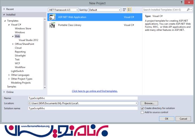Open the .NET Framework version dropdown

(x=63, y=10)
